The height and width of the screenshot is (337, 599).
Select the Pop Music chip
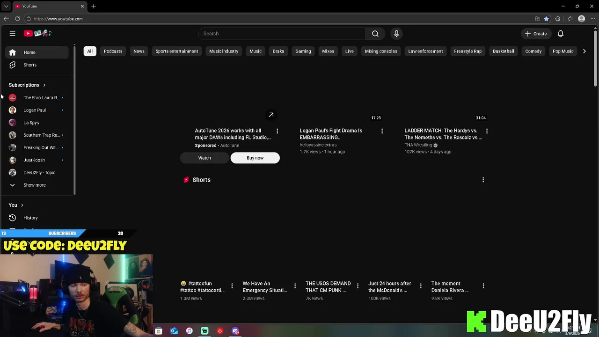pyautogui.click(x=563, y=51)
